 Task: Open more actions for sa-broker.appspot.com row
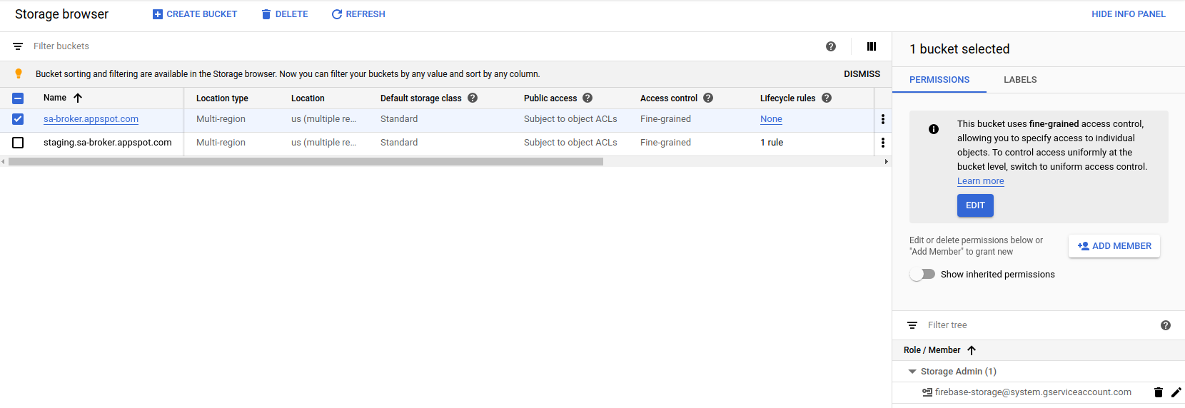[883, 119]
